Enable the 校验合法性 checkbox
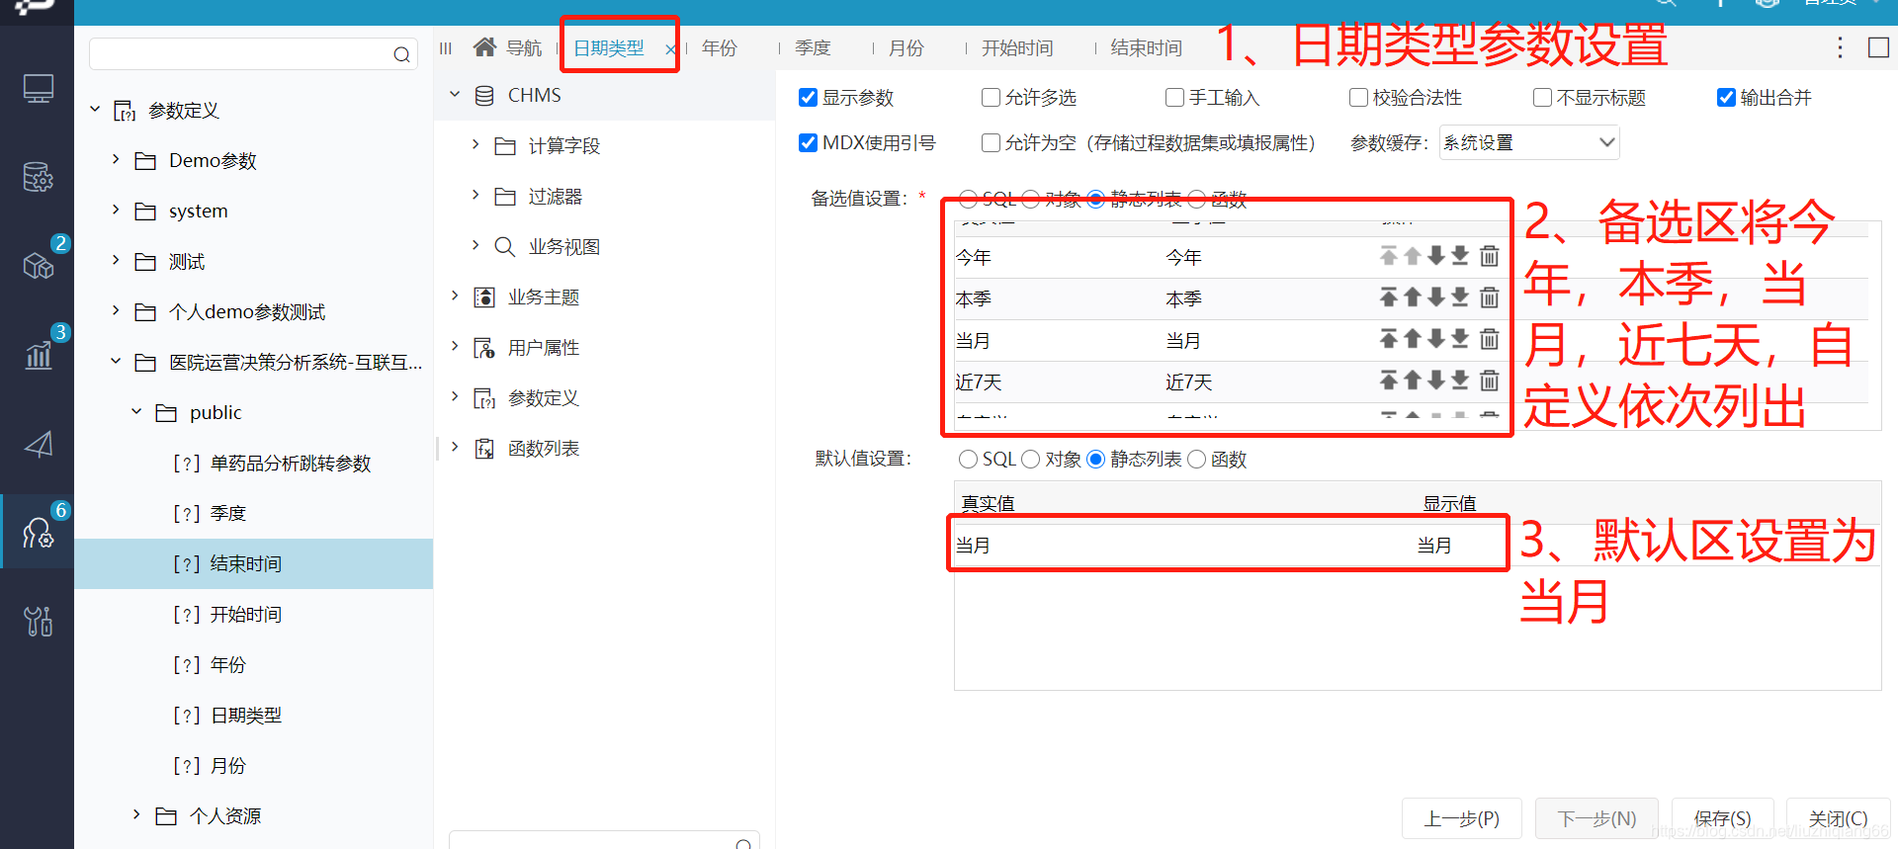This screenshot has height=849, width=1898. (x=1358, y=98)
